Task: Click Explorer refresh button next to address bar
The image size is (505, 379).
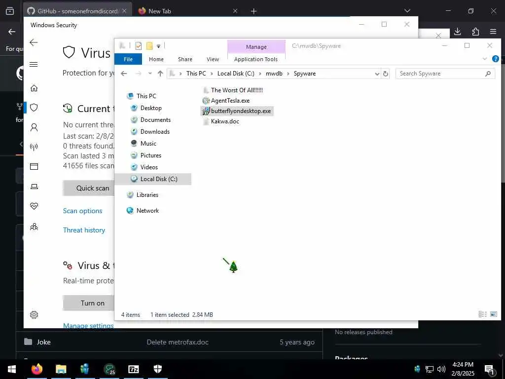Action: (386, 74)
